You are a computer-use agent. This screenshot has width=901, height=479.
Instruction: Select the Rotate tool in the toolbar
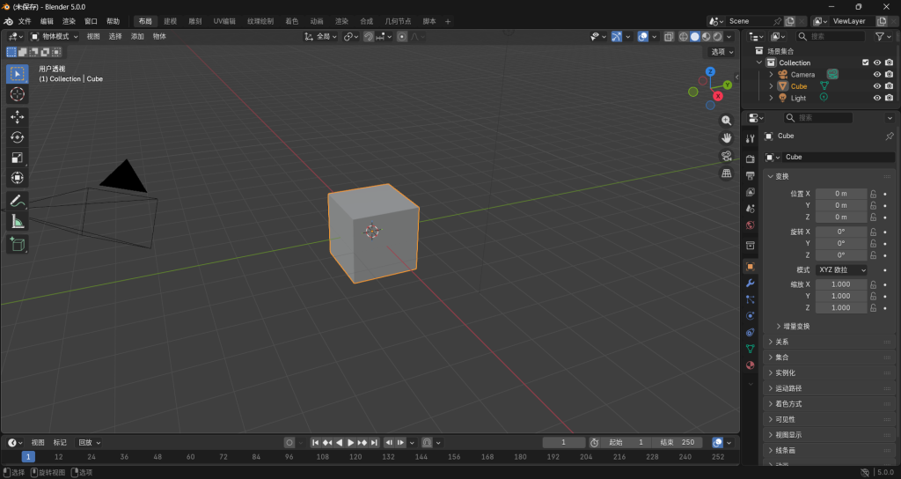tap(17, 136)
